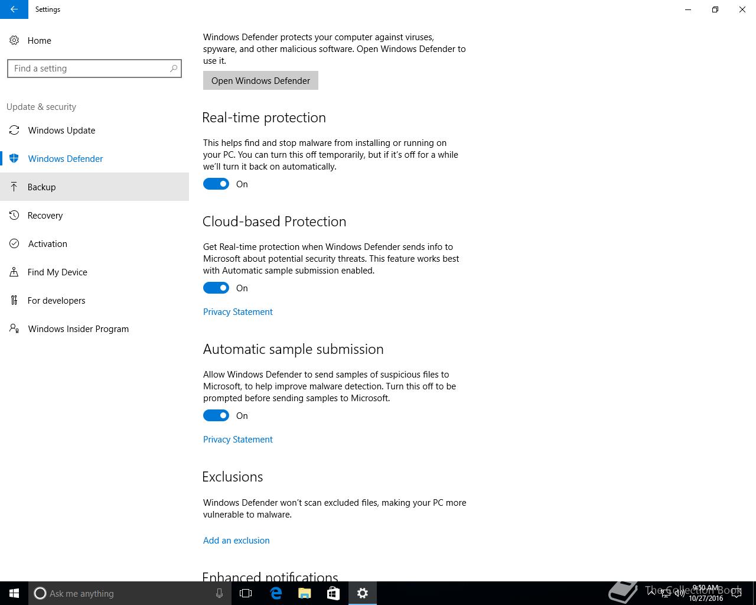Viewport: 756px width, 605px height.
Task: Click the Real-time protection heading
Action: [264, 118]
